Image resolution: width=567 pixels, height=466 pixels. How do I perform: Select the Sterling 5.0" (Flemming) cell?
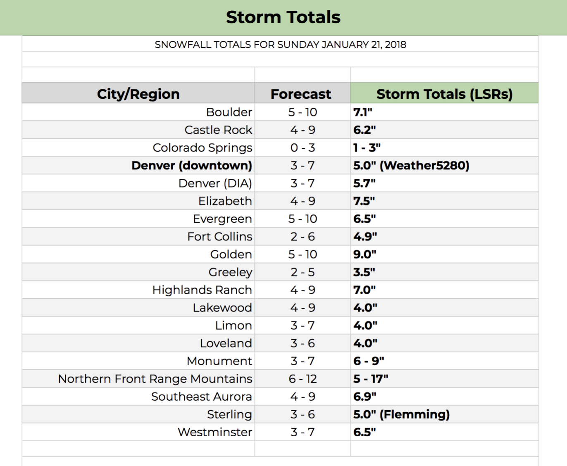tap(445, 414)
